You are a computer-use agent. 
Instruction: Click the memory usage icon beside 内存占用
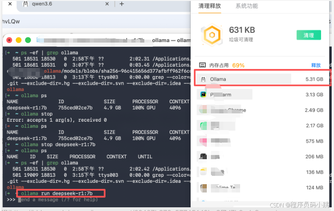tap(202, 65)
